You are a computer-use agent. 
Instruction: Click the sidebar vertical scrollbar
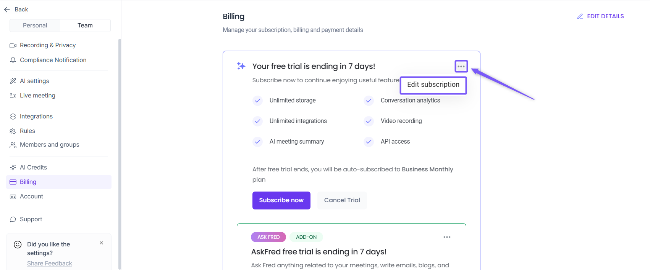click(x=120, y=152)
